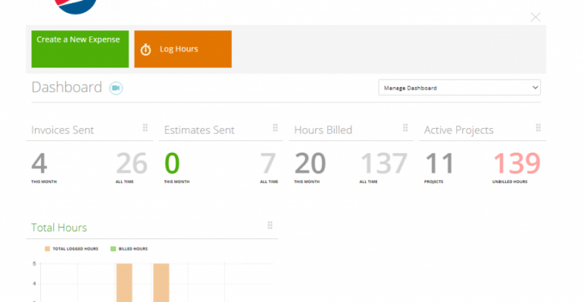Grab the Invoices Sent widget drag handle
Screen dimensions: 584x302
145,127
